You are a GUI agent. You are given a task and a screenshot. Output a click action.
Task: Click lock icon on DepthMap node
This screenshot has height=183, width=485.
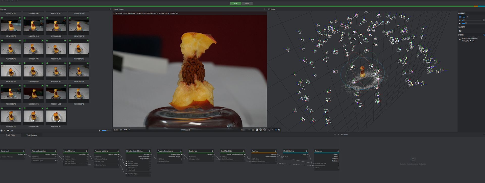click(x=212, y=151)
